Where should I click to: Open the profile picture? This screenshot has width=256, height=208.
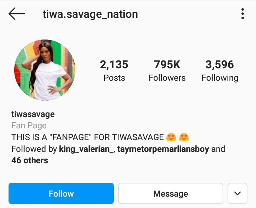click(45, 70)
